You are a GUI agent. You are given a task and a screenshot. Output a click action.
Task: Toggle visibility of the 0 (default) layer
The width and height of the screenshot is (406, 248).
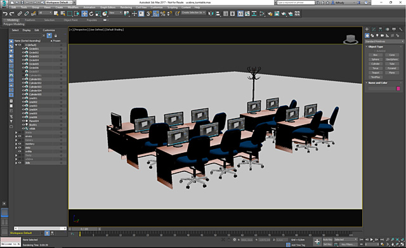click(x=20, y=45)
